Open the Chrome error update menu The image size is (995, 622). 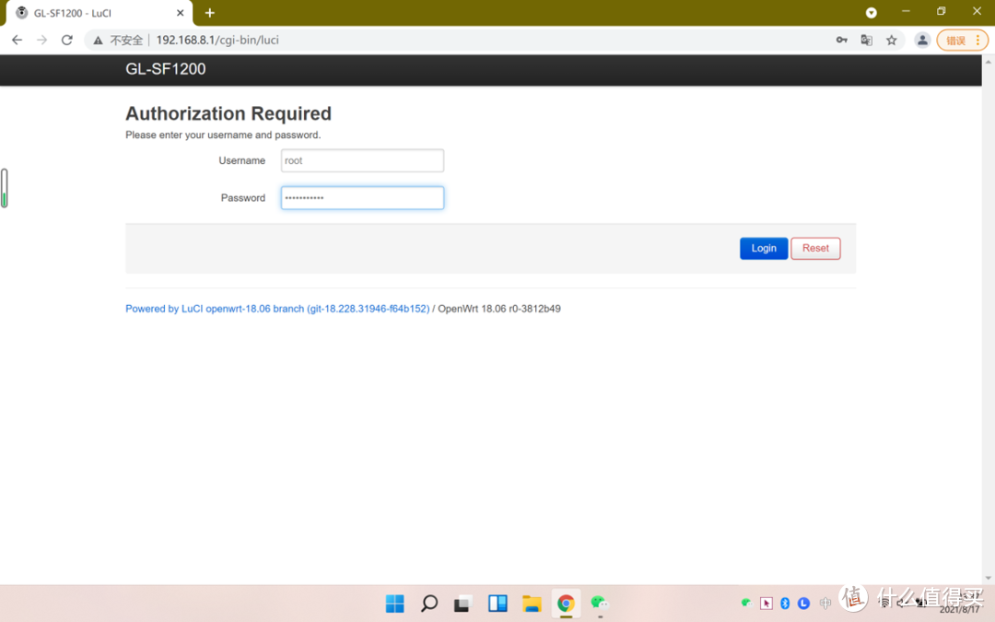(963, 41)
